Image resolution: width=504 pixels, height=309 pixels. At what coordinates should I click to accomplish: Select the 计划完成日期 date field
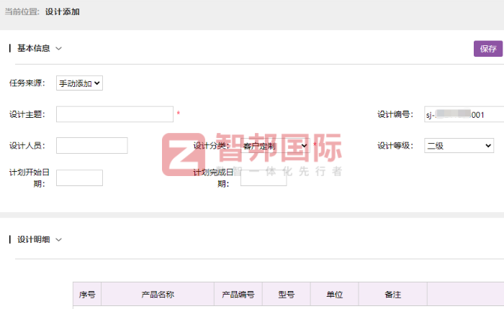click(263, 178)
